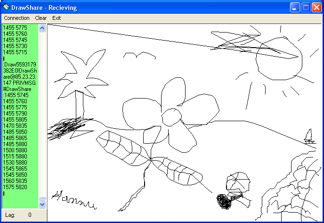Screen dimensions: 324x223
Task: Click the '1575 5820' log entry
Action: (15, 187)
